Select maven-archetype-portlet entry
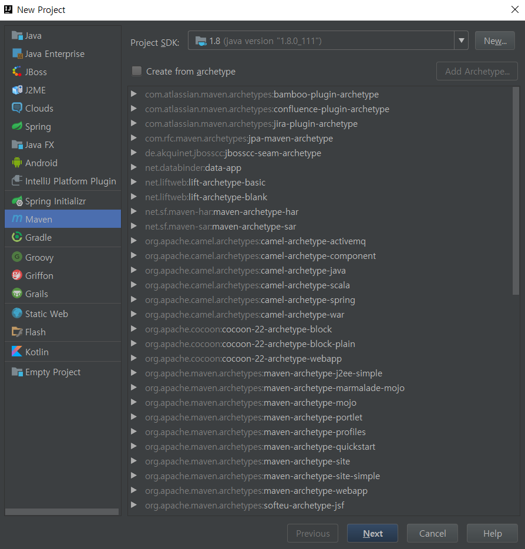Viewport: 525px width, 549px height. tap(254, 417)
